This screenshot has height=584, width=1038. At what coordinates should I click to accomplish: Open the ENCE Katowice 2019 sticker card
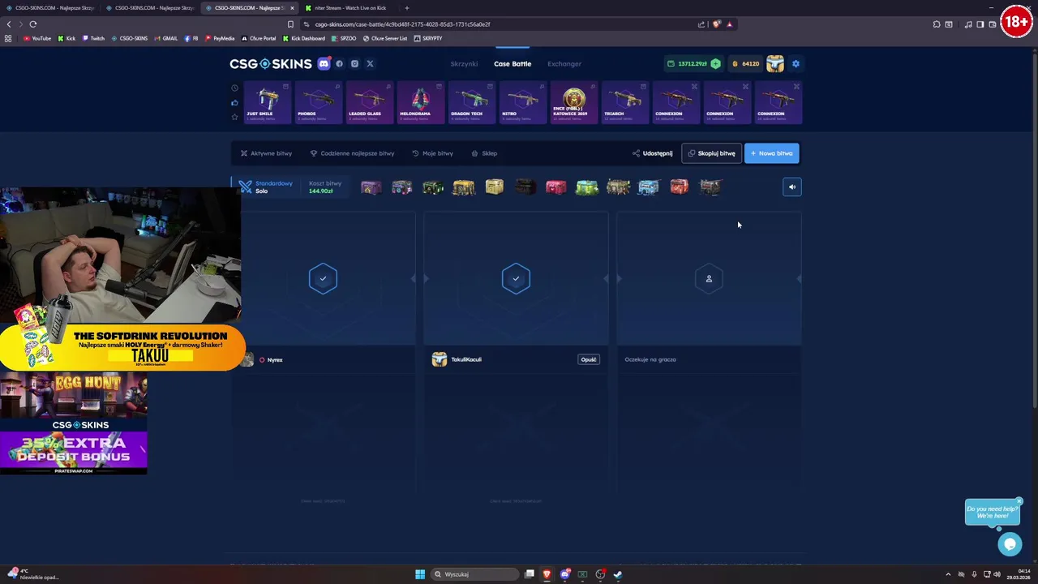click(x=574, y=103)
